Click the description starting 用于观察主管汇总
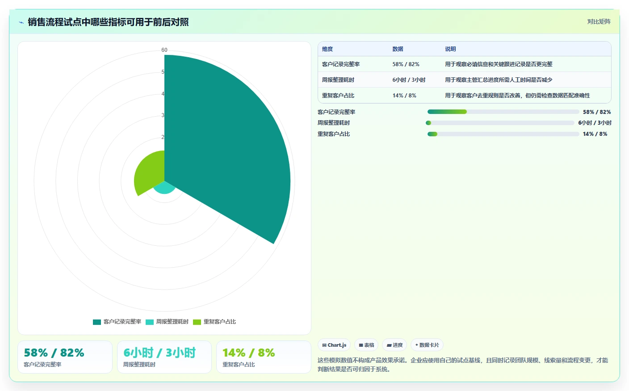This screenshot has height=391, width=629. click(499, 80)
